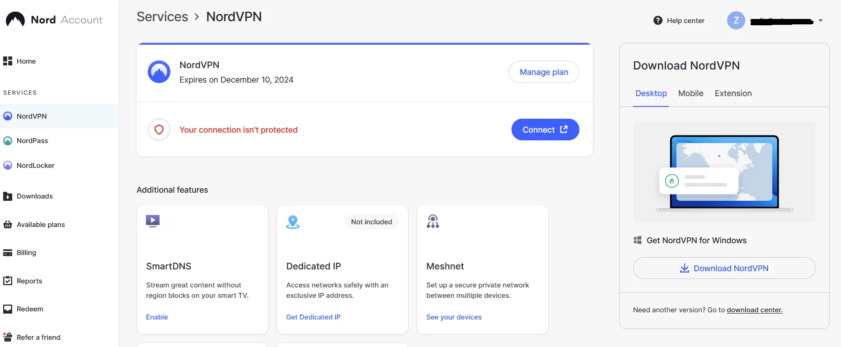Click Services in the breadcrumb
Viewport: 841px width, 347px height.
tap(162, 17)
